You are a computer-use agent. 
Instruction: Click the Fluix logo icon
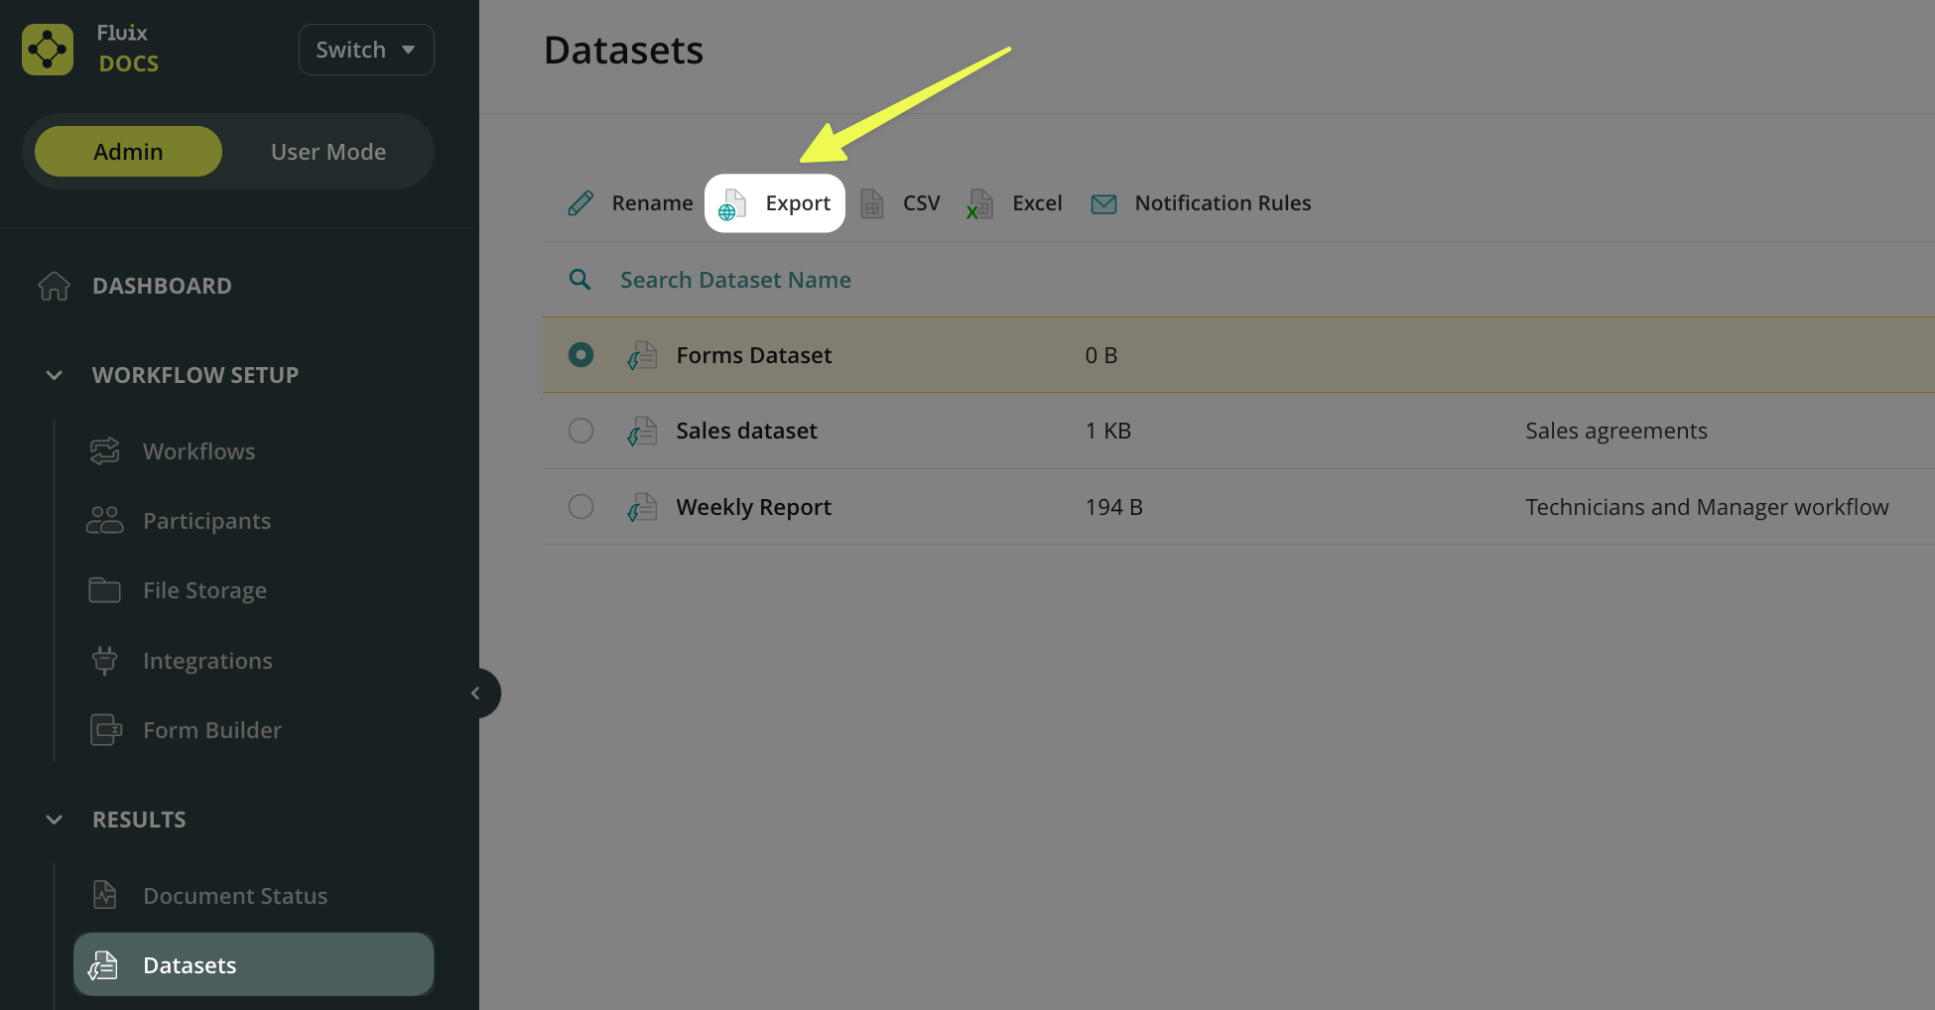tap(48, 50)
